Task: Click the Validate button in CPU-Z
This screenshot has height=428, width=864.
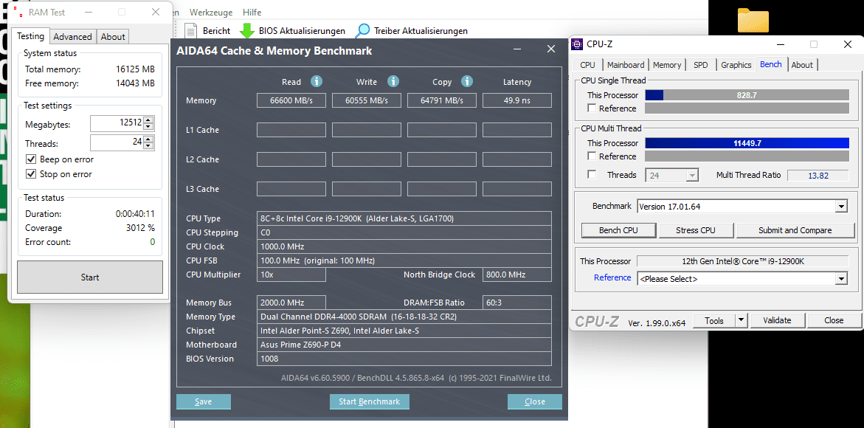Action: coord(777,320)
